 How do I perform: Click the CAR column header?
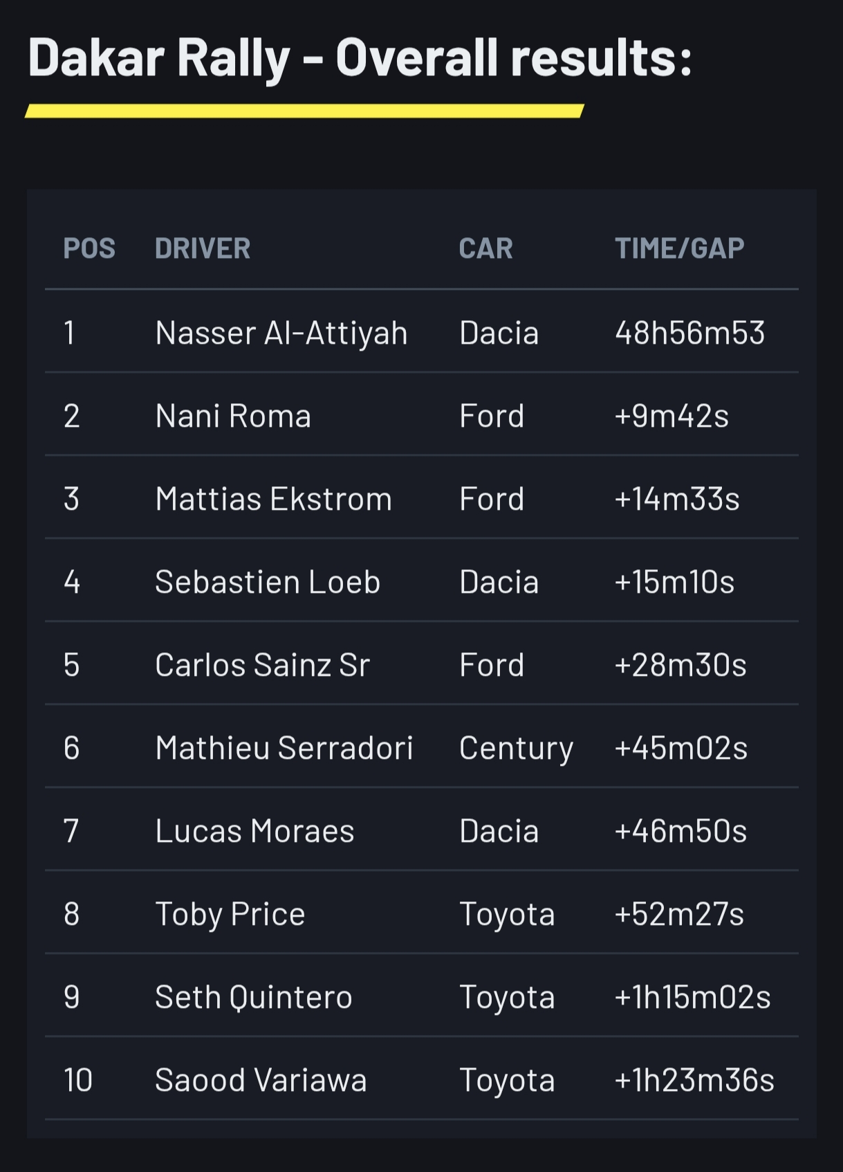[x=485, y=248]
